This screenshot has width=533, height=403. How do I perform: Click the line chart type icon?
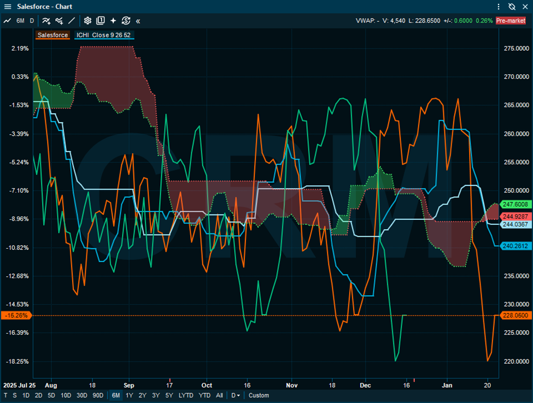click(x=7, y=21)
